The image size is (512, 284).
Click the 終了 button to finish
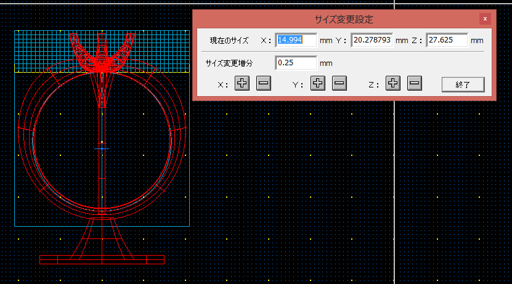(x=463, y=85)
